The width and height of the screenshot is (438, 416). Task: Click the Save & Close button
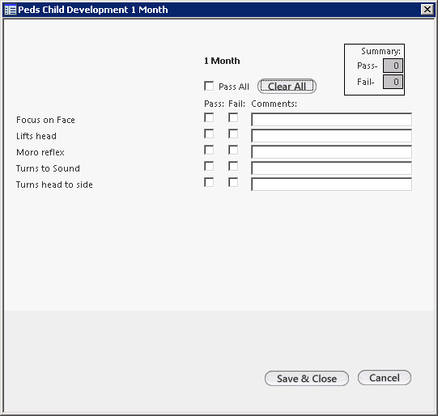coord(307,379)
